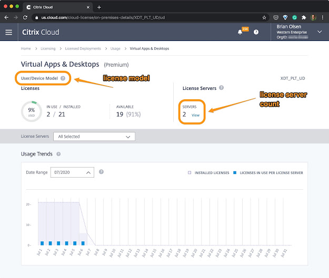This screenshot has width=329, height=278.
Task: Show help icon beside Usage Trends
Action: tap(58, 154)
